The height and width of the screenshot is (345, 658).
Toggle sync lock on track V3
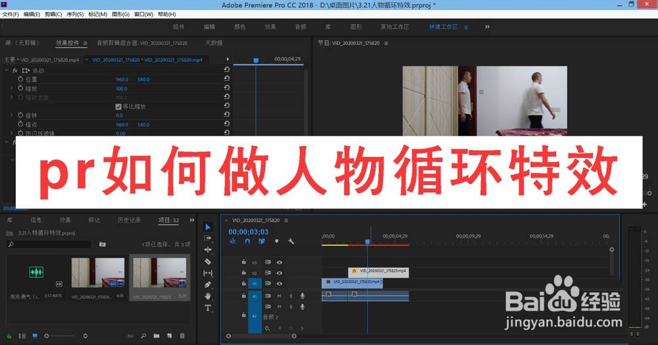[268, 262]
